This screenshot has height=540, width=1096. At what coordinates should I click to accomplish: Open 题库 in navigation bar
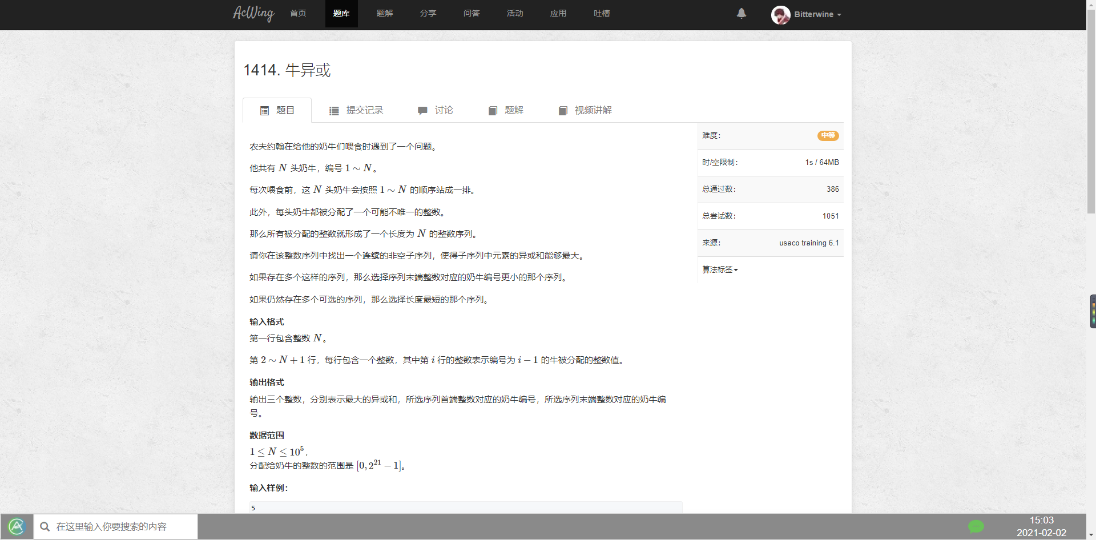[341, 13]
